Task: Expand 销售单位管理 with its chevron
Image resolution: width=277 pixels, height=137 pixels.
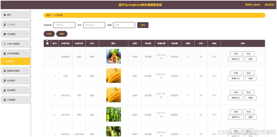Action: click(26, 71)
